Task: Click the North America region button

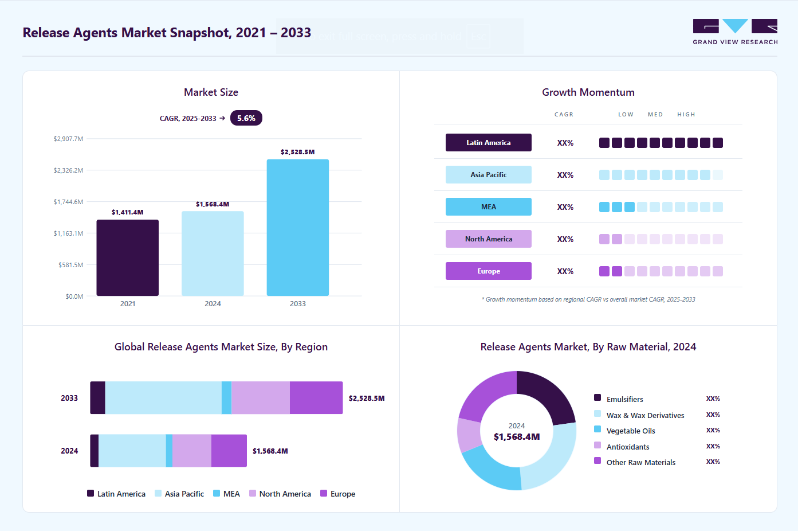Action: 489,239
